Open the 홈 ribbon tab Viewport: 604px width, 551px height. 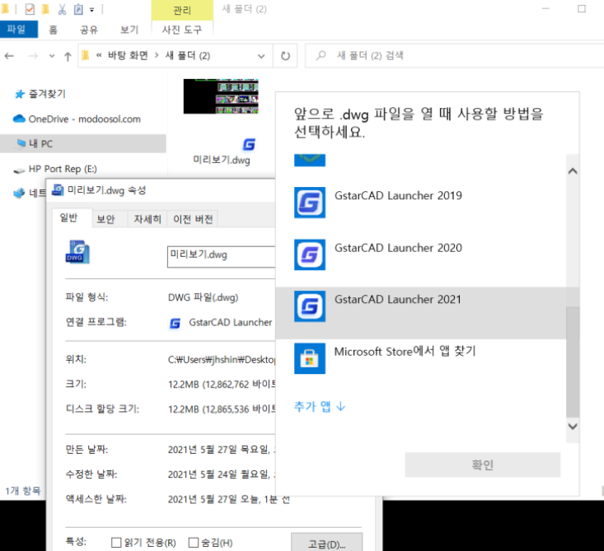[x=54, y=30]
